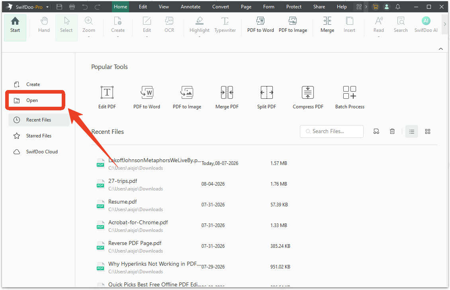The height and width of the screenshot is (290, 450).
Task: Click the Search tool in the ribbon
Action: click(x=401, y=25)
